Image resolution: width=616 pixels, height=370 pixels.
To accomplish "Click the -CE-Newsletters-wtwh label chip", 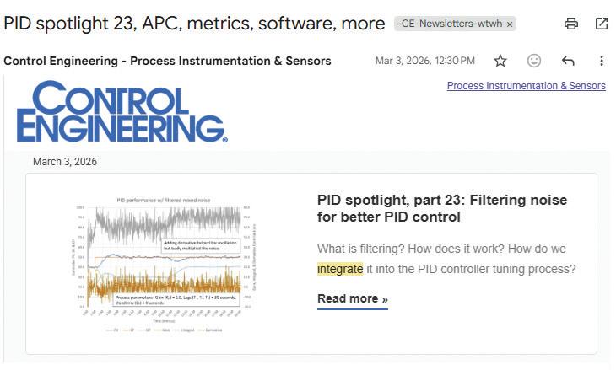I will [449, 24].
